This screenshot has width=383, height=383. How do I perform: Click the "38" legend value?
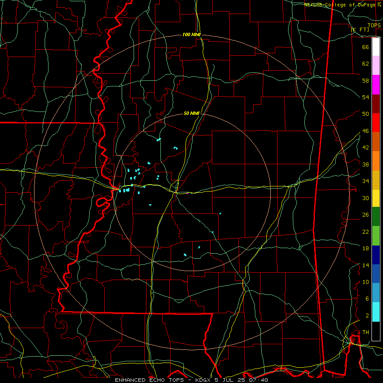(x=366, y=164)
